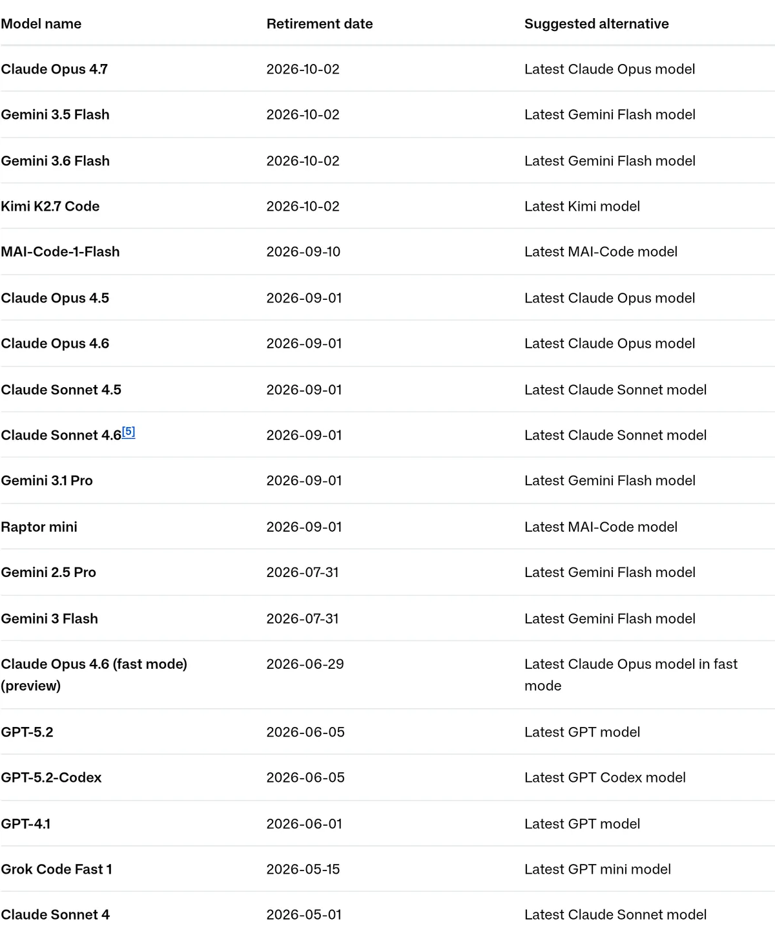The image size is (775, 937).
Task: Click the 'Gemini 3.5 Flash' model name
Action: tap(55, 114)
